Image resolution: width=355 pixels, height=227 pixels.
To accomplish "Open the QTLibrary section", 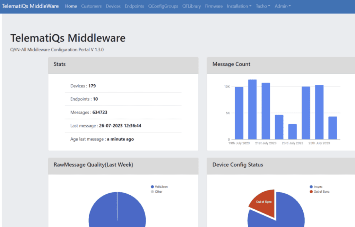I will point(191,6).
